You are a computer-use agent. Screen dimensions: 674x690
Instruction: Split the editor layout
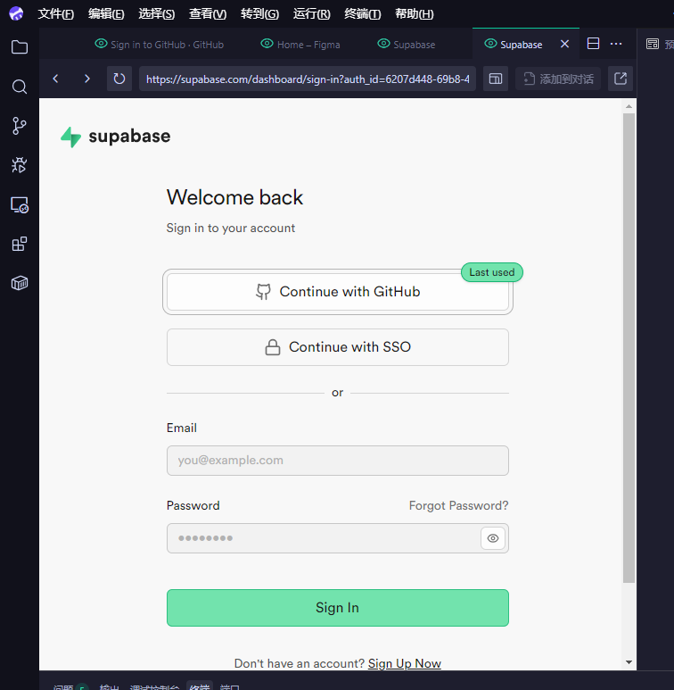(593, 44)
